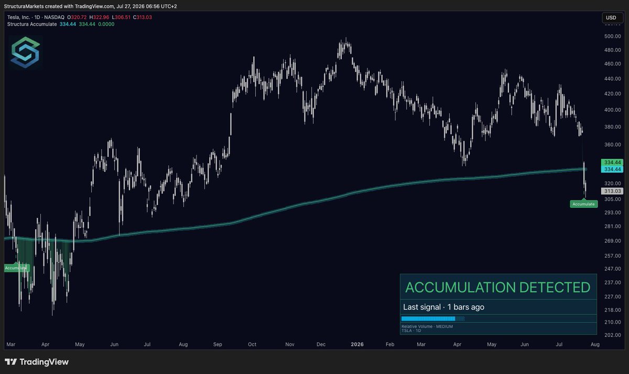Click the 2026 year label on the time axis
Screen dimensions: 629x374
[357, 345]
